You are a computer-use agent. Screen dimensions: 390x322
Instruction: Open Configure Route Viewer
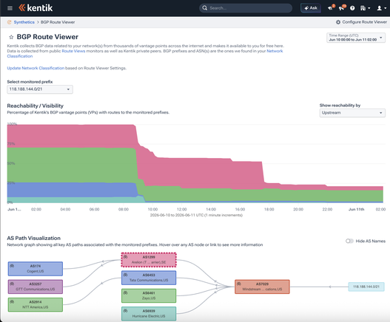click(x=361, y=22)
